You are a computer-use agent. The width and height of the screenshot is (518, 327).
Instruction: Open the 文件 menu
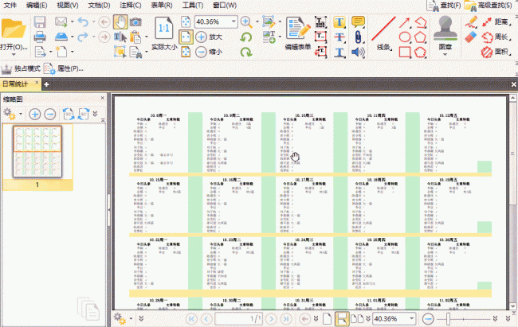10,6
